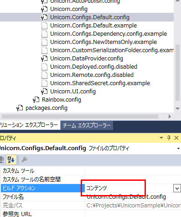Screen dimensions: 181x217
Task: Click the full path value C:¥Projects¥UnicornSample
Action: click(x=134, y=206)
